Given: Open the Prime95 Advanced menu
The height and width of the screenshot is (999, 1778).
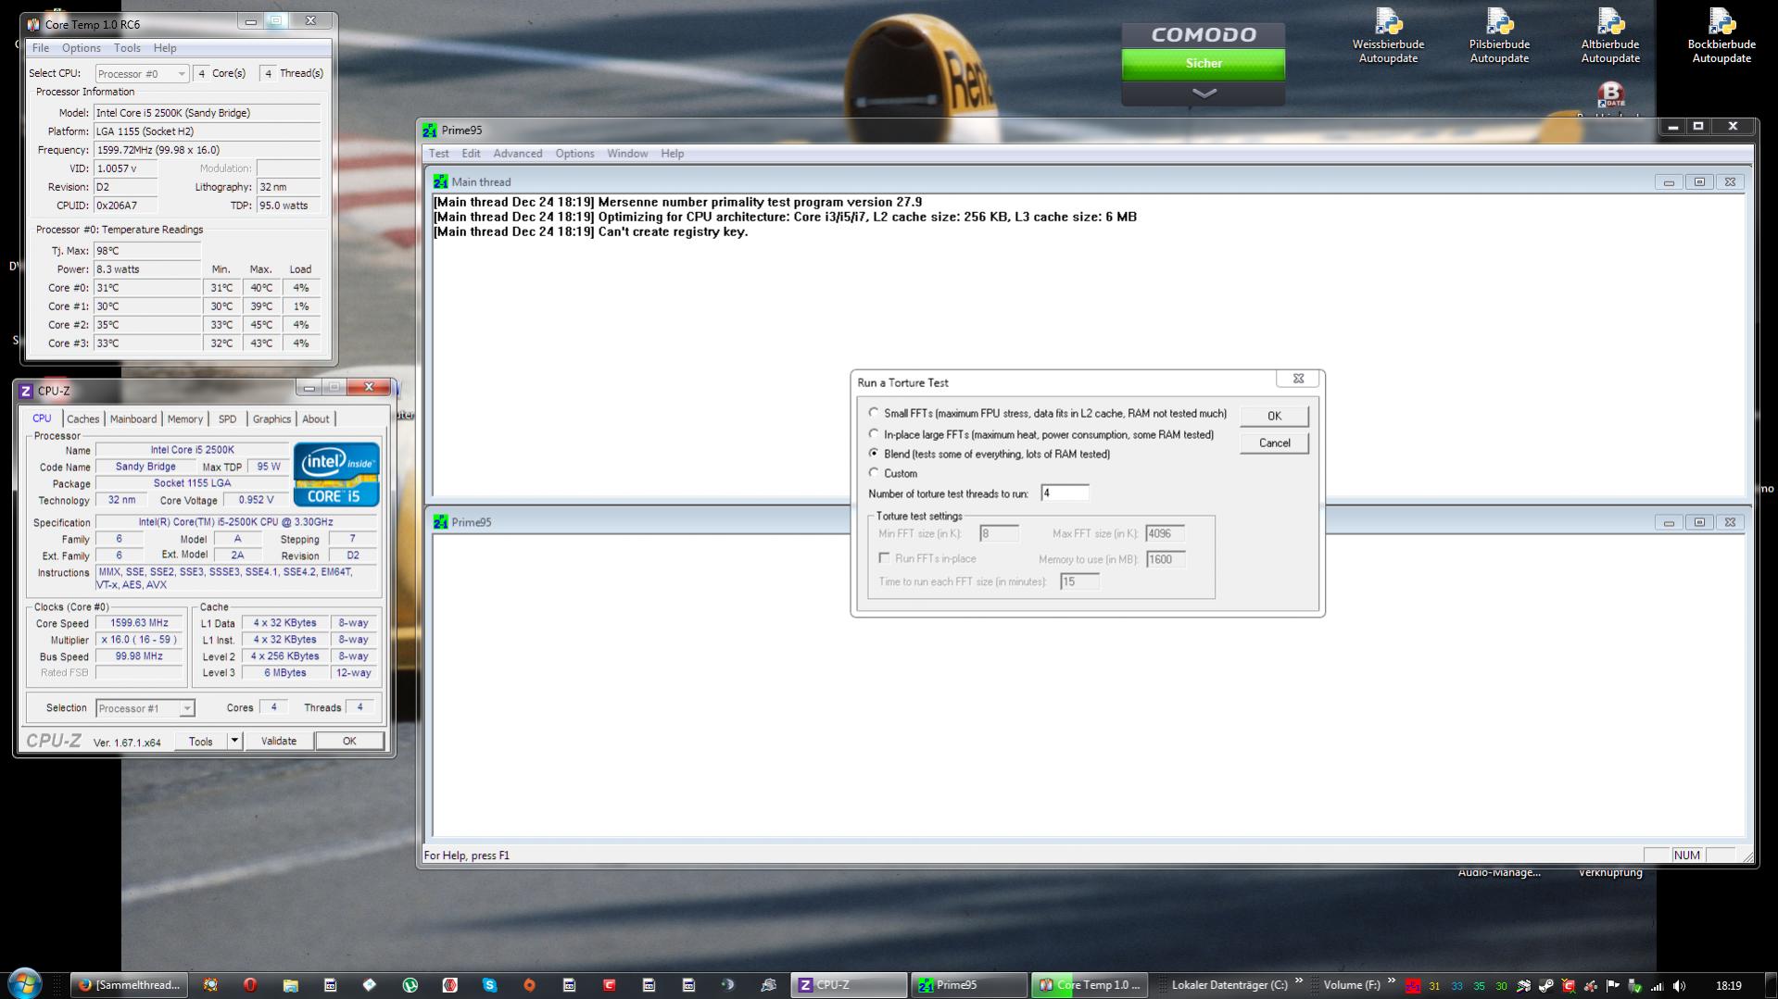Looking at the screenshot, I should (517, 154).
